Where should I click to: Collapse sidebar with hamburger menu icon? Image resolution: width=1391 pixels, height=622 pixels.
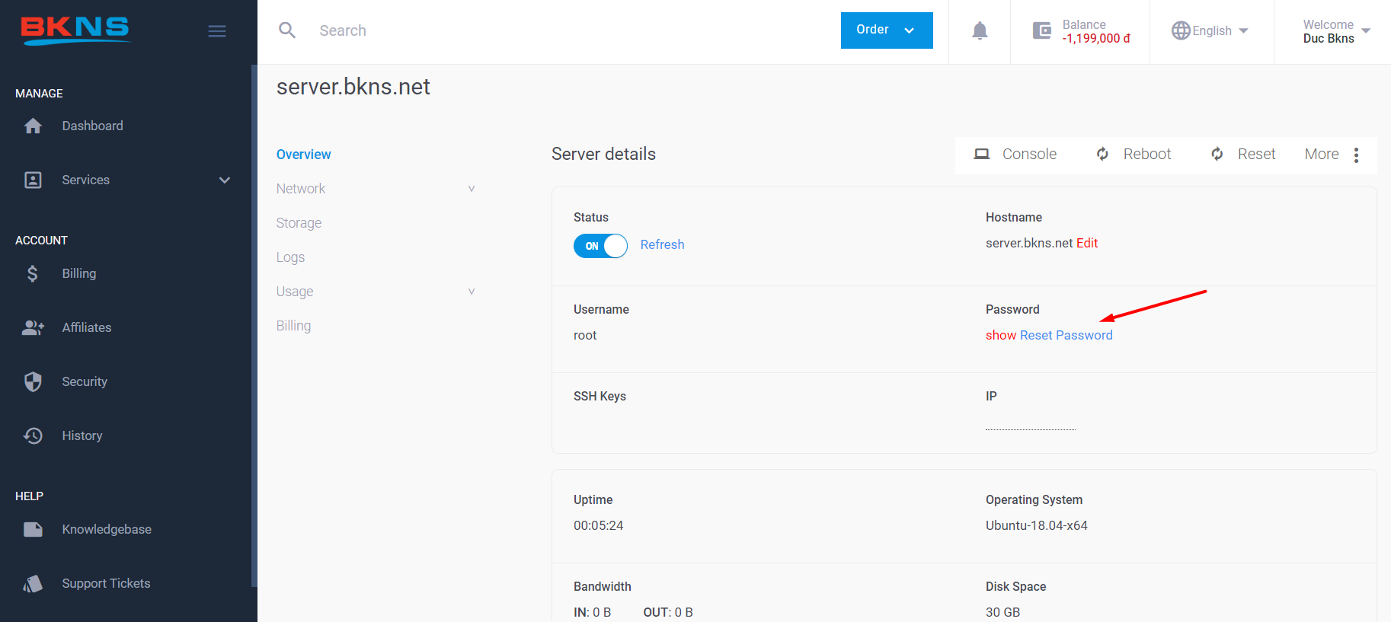tap(217, 31)
